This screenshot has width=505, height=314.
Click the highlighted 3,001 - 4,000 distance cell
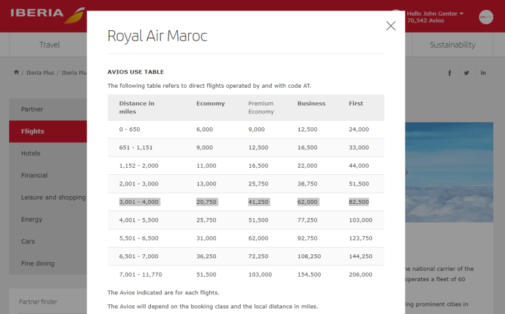[x=139, y=202]
